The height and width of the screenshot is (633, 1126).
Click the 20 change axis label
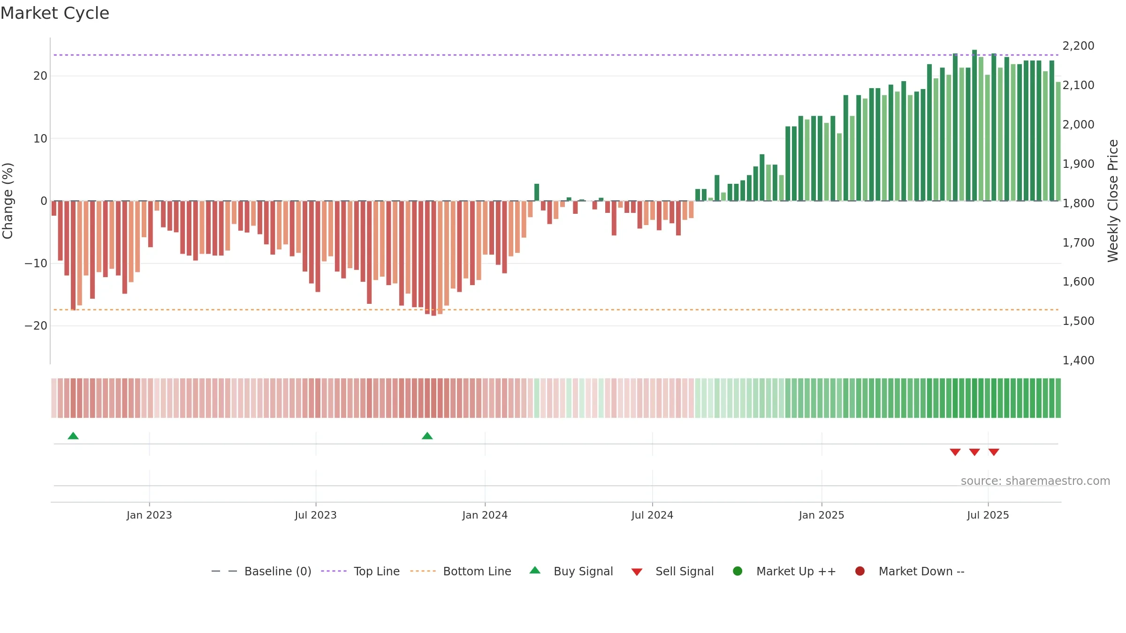[40, 76]
